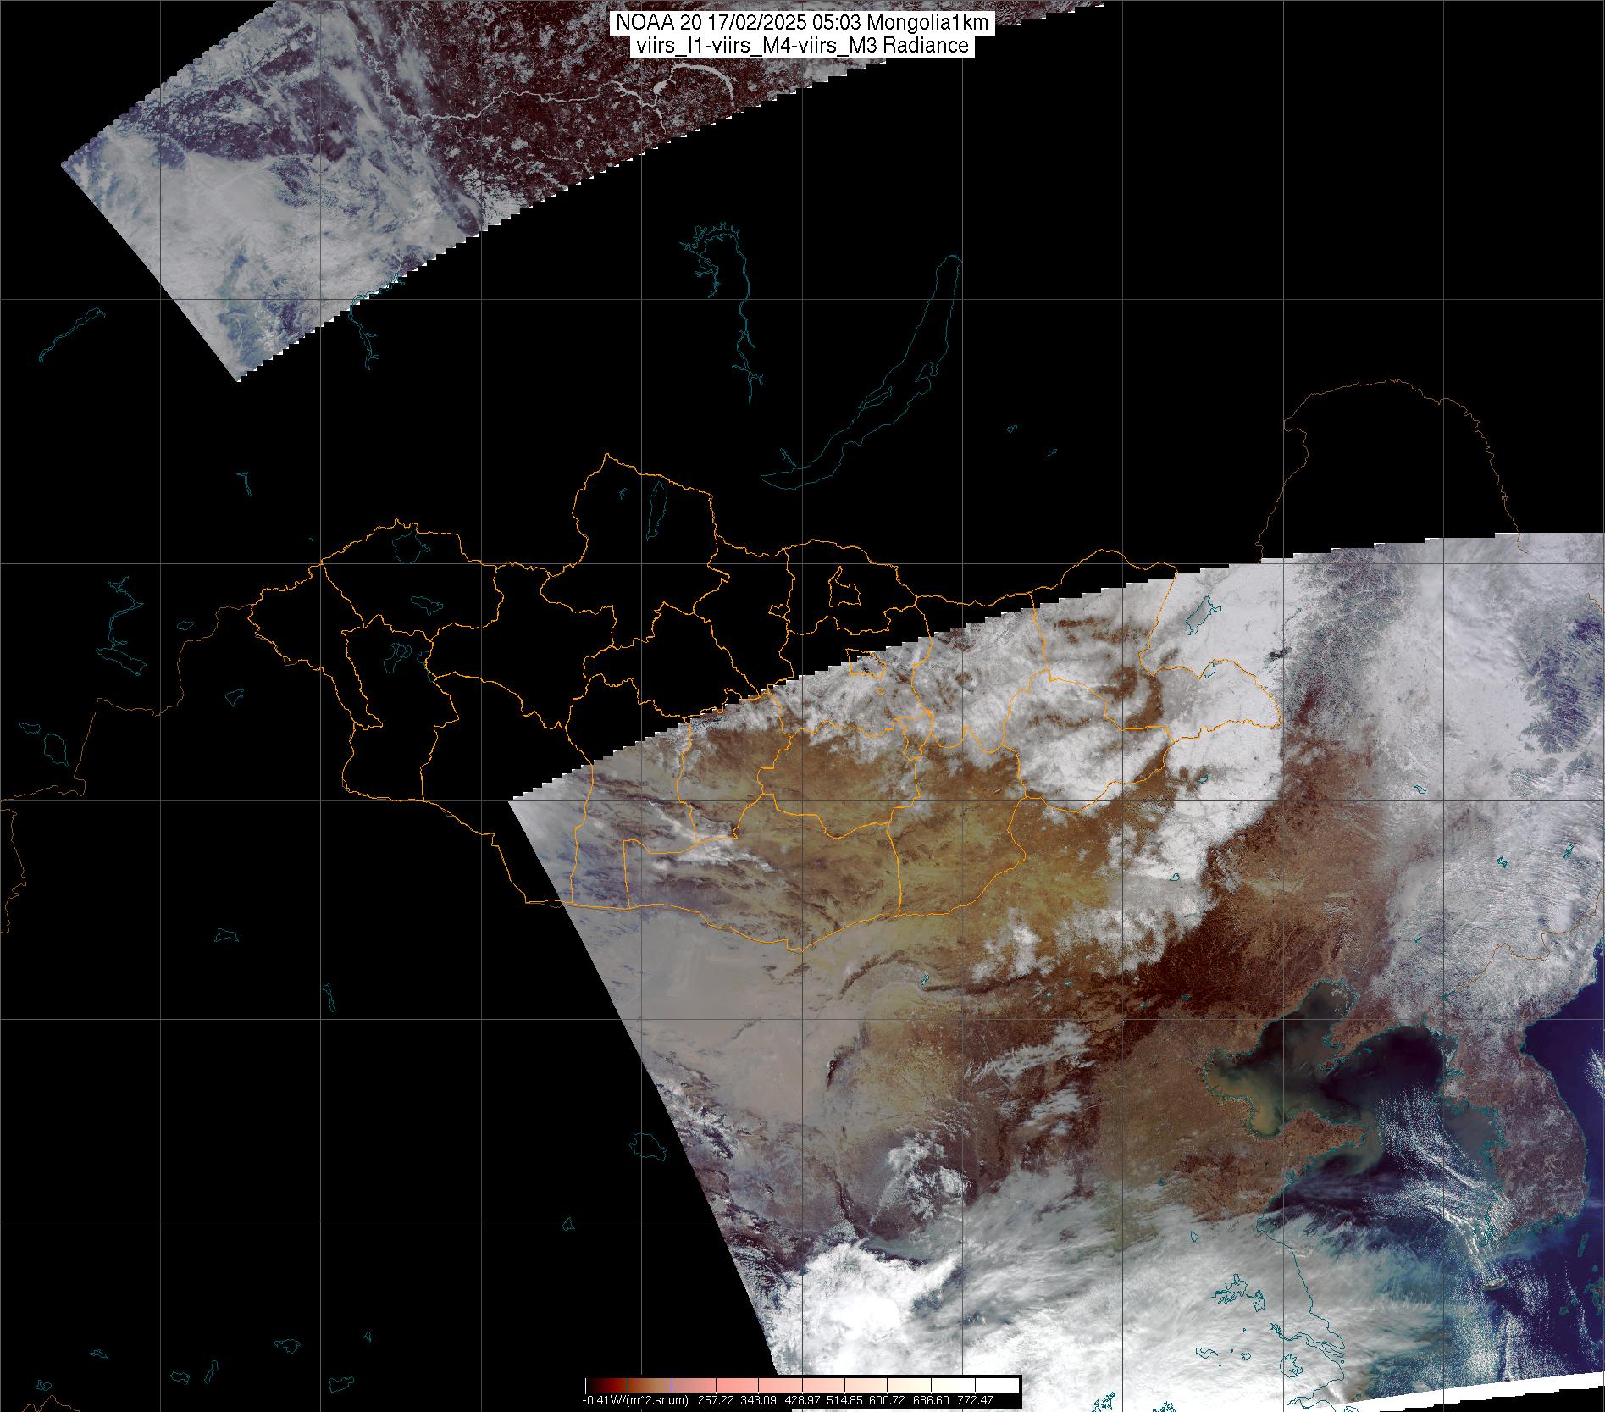Pick the dark maroon left end of the colorbar

pos(606,1385)
